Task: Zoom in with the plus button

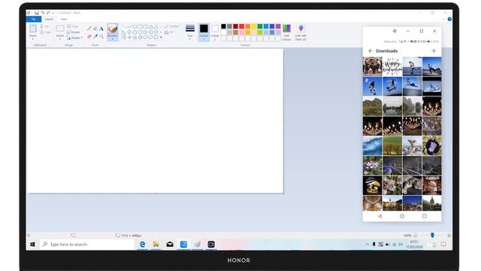Action: click(449, 236)
